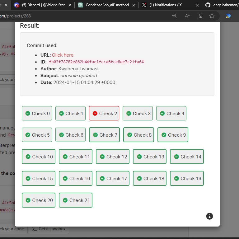Click the blue extension icon in the toolbar
This screenshot has height=239, width=239.
228,16
